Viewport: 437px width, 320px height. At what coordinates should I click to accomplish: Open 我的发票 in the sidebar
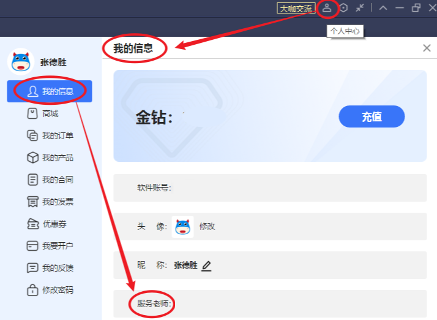[x=50, y=202]
